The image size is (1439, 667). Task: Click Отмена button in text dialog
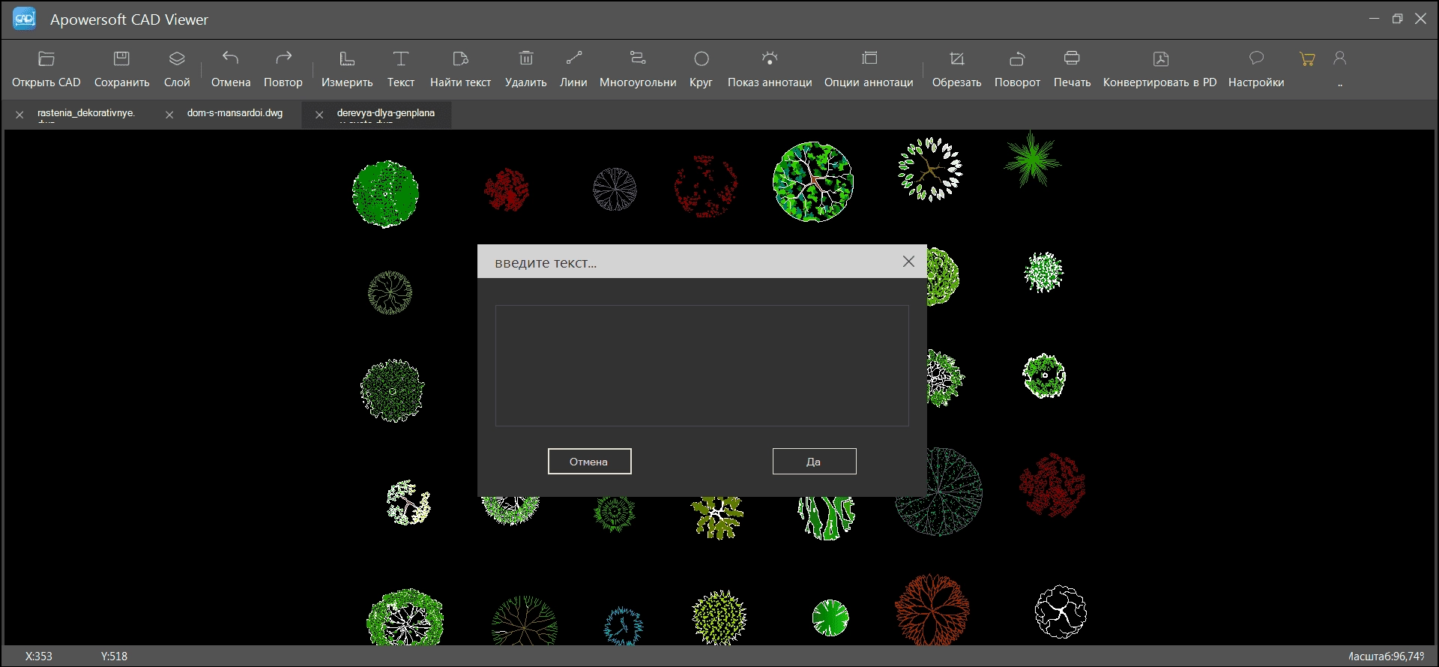589,462
